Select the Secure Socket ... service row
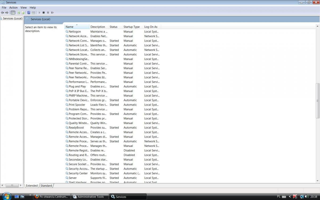Viewport: 320px width, 200px height. (x=113, y=164)
